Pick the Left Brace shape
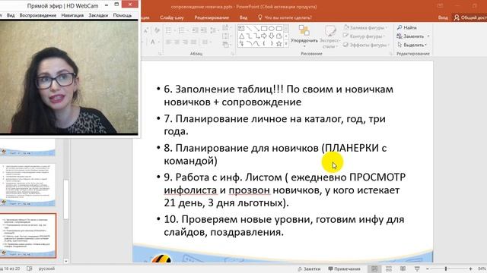The width and height of the screenshot is (487, 273). point(264,44)
